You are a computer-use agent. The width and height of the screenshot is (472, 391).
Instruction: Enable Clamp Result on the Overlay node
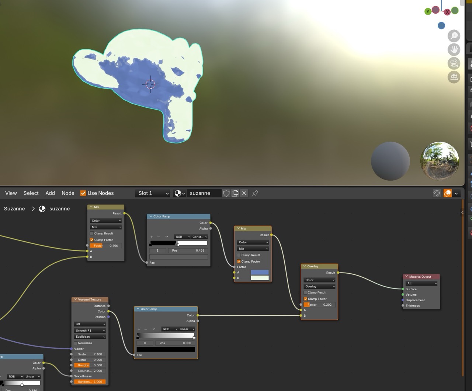[305, 293]
